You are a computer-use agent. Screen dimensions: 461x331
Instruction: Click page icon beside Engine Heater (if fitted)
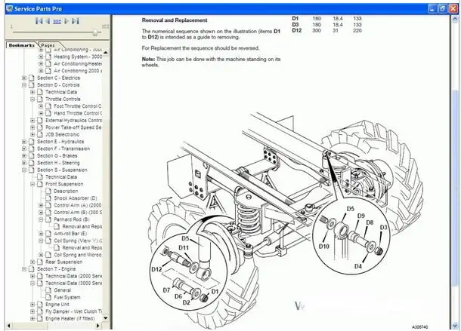pyautogui.click(x=40, y=318)
